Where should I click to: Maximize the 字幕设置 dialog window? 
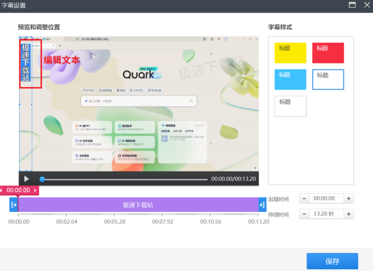tap(352, 4)
